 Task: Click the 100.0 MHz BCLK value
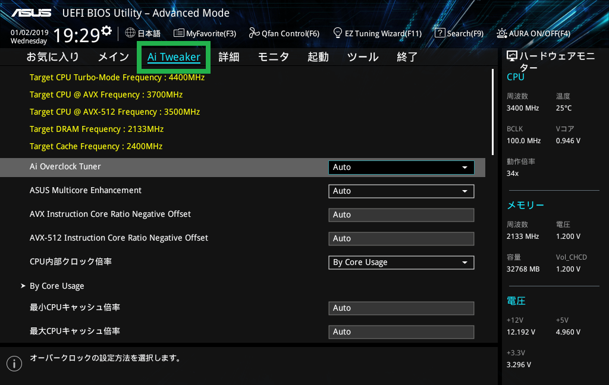(523, 140)
